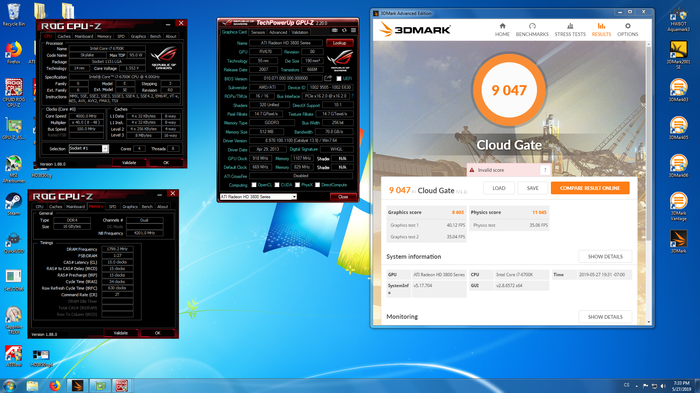Screen dimensions: 700x393
Task: Click LOAD button in 3DMark results
Action: pos(499,188)
